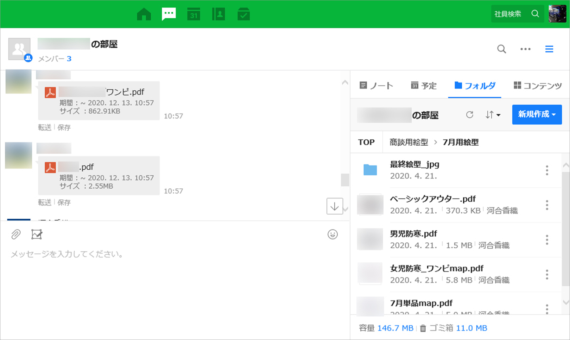The height and width of the screenshot is (340, 570).
Task: Click 保存 under the ワンピ.pdf message
Action: 64,127
